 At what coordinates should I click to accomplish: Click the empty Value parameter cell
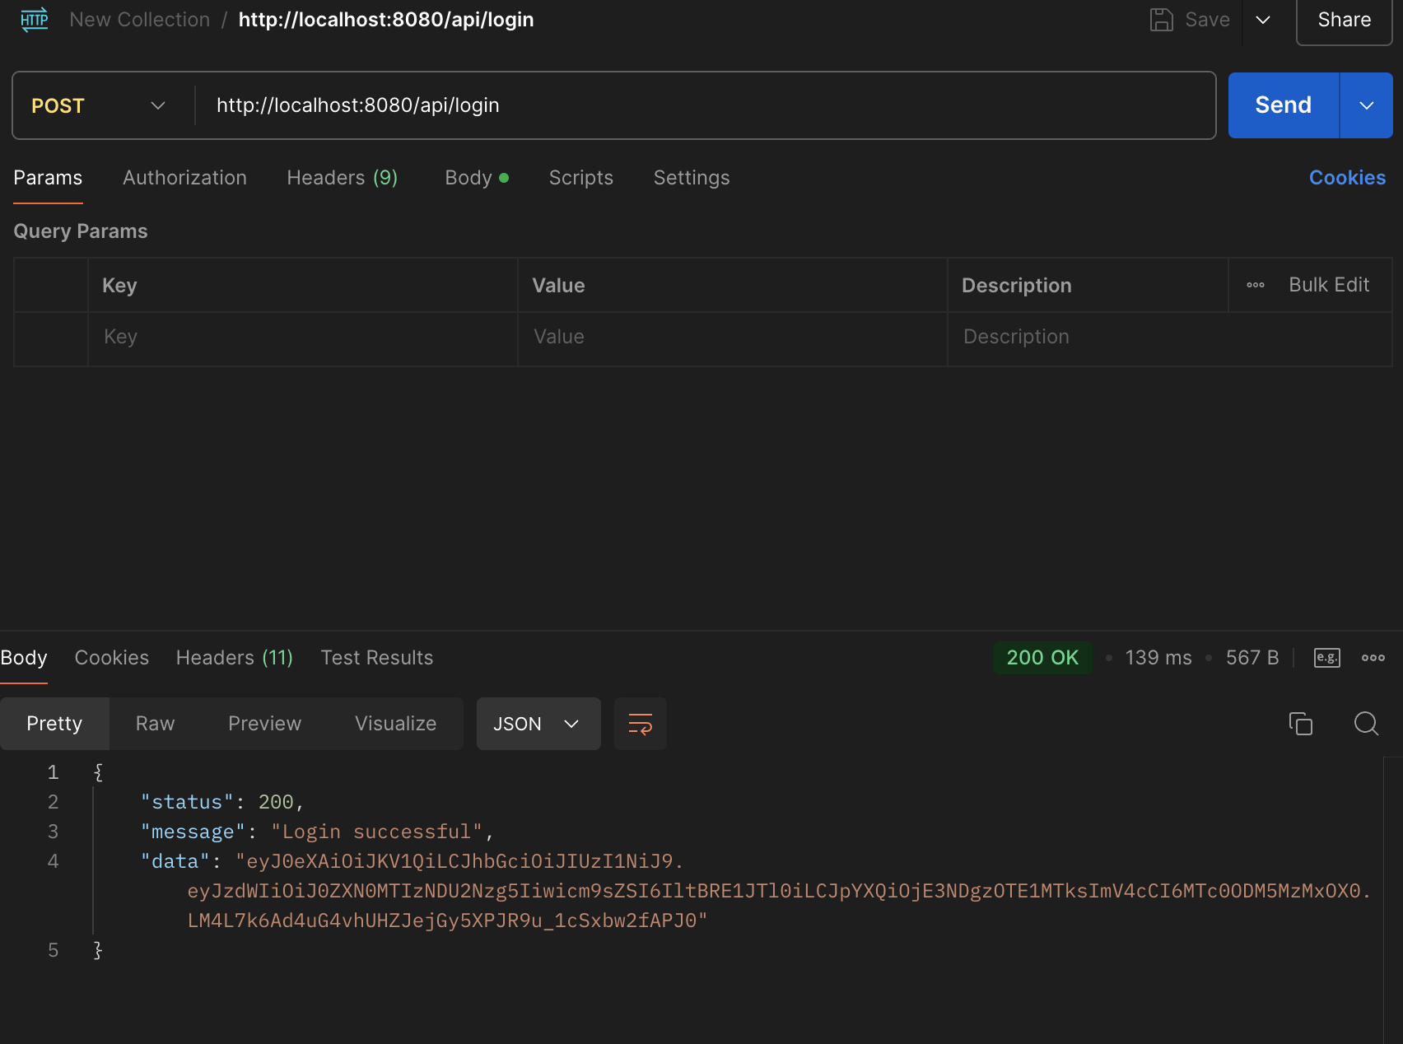[732, 338]
